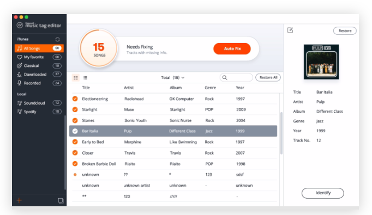Click Muse artist cell

point(129,109)
